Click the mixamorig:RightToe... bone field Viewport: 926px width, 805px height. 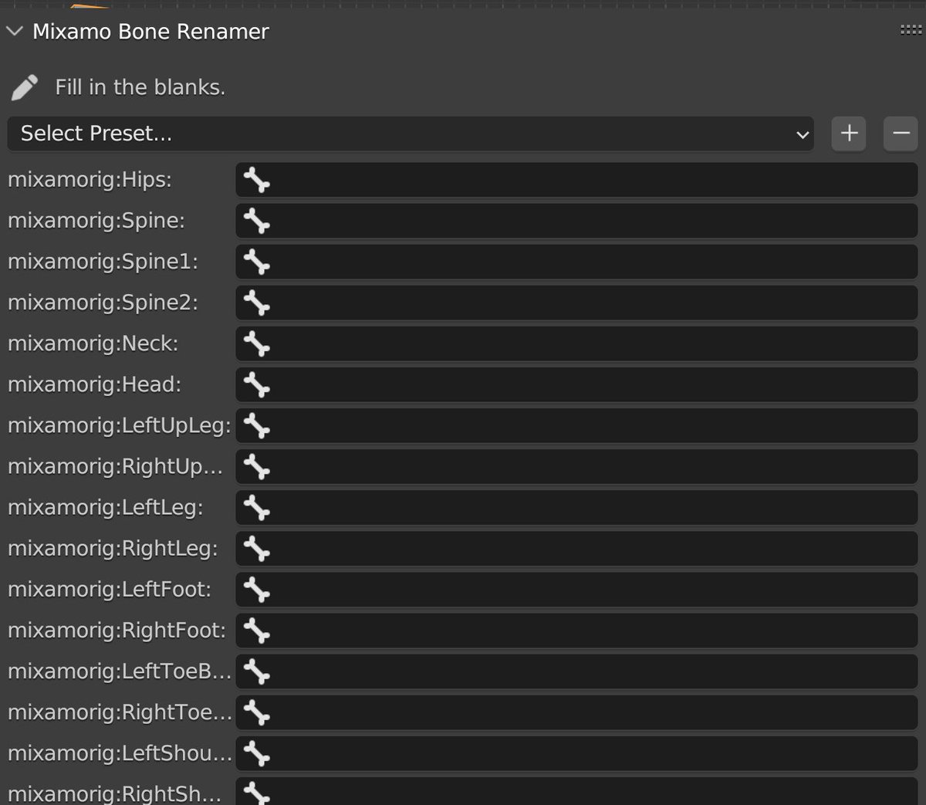point(576,712)
